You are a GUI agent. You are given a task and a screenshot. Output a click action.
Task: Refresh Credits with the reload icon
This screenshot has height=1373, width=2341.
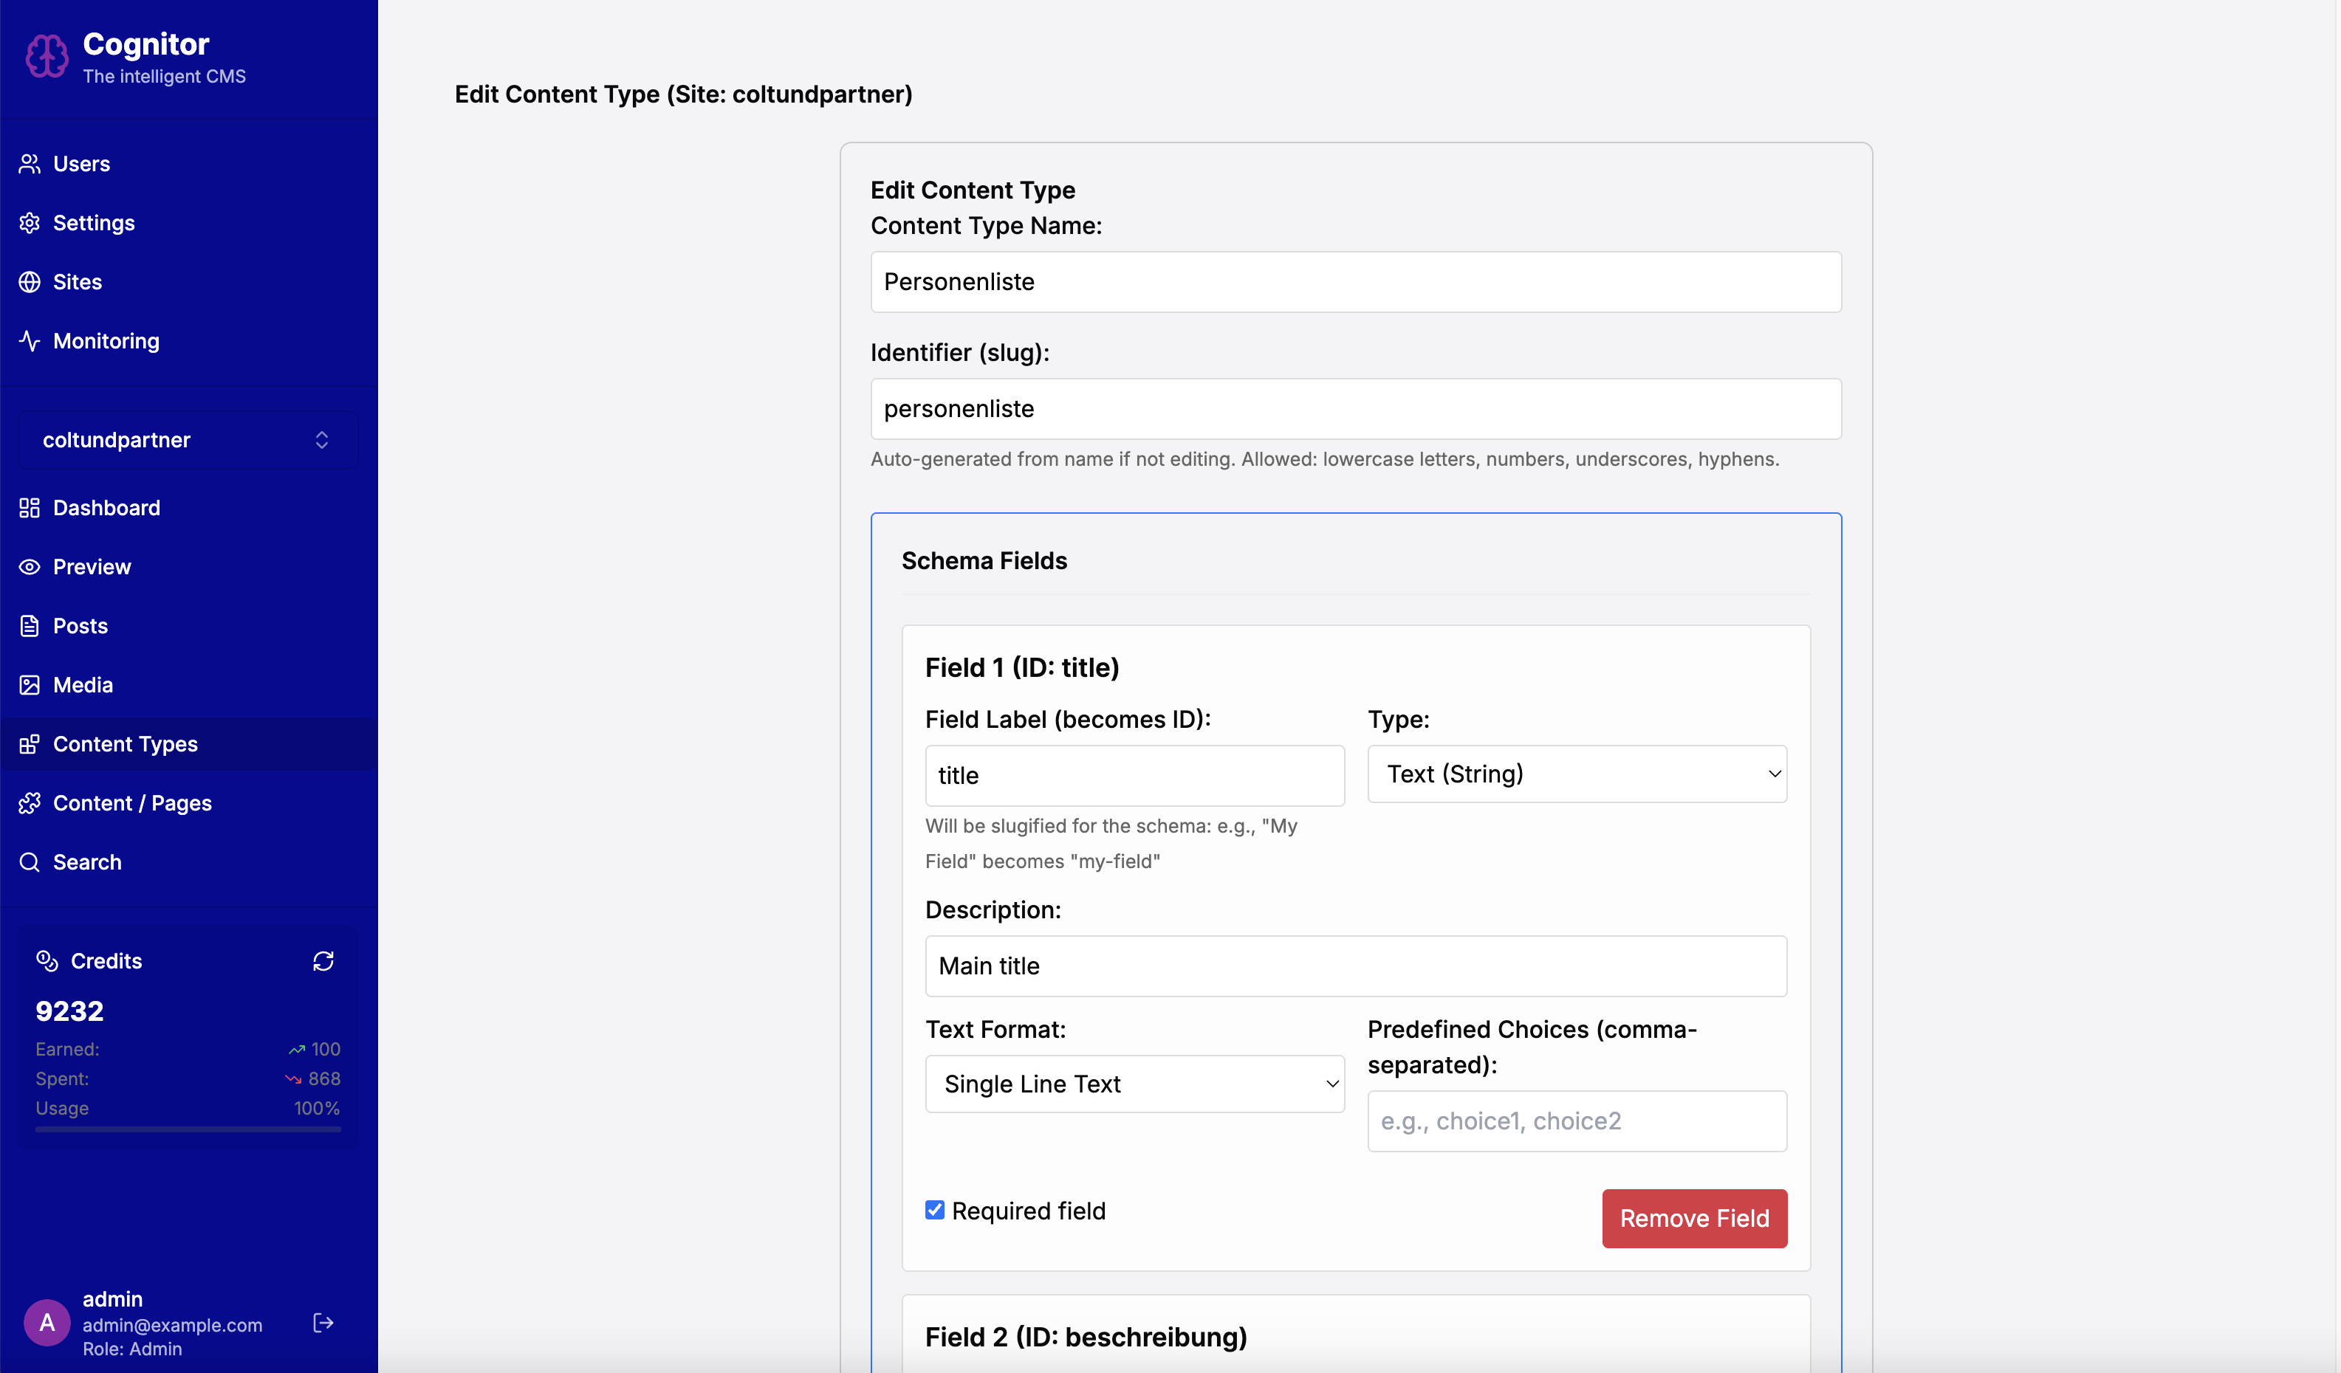323,961
